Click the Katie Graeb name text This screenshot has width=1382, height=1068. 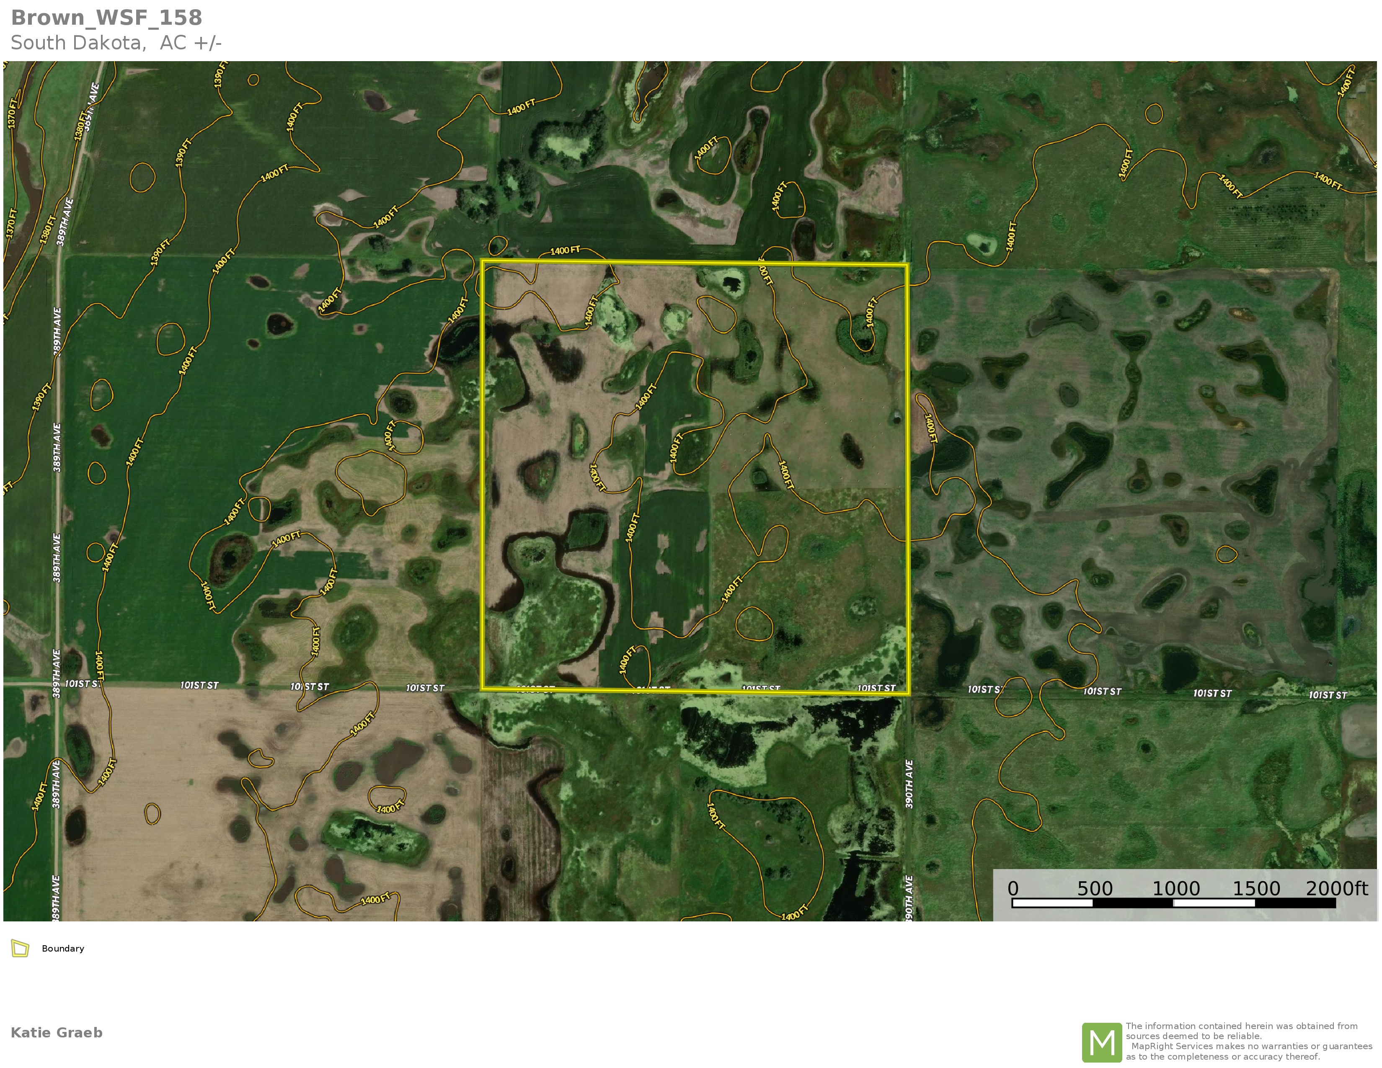pos(56,1032)
